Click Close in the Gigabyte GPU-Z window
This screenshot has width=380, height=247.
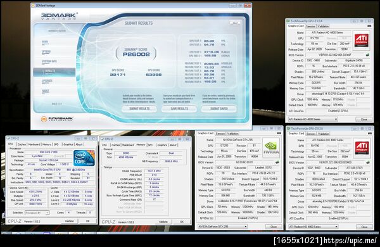point(364,120)
